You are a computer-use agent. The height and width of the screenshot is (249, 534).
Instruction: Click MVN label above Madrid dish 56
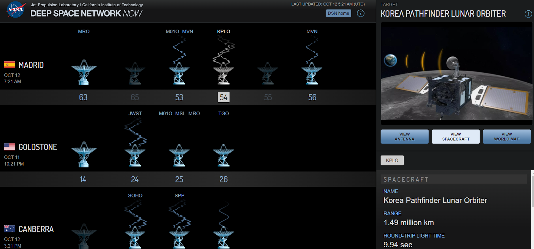(312, 31)
